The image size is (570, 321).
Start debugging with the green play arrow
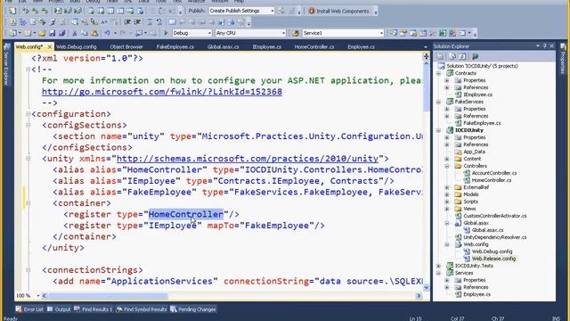click(166, 33)
